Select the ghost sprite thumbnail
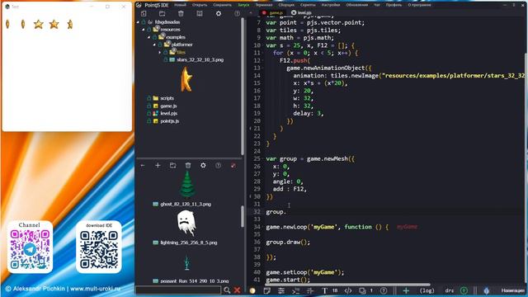The height and width of the screenshot is (297, 528). [x=186, y=223]
